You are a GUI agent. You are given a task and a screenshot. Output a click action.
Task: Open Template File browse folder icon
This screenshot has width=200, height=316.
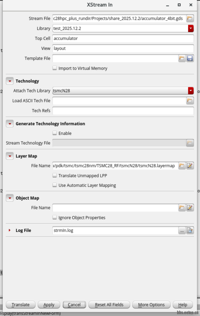click(x=182, y=58)
